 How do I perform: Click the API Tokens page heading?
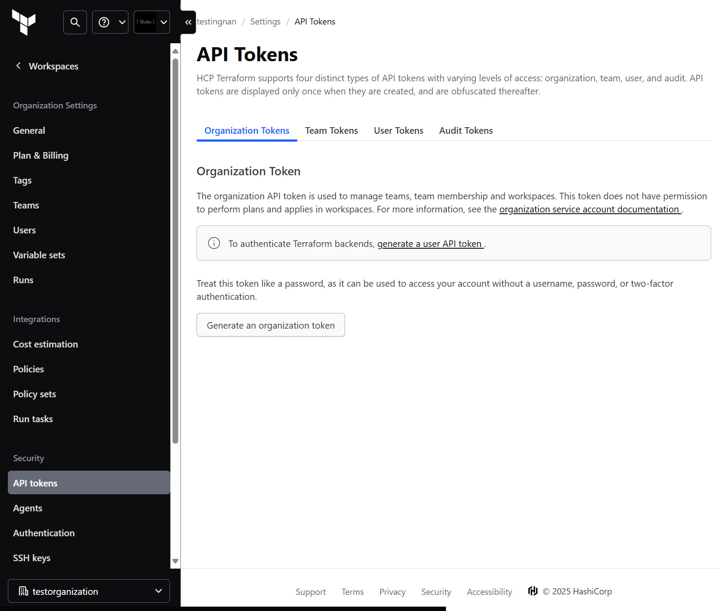tap(247, 55)
